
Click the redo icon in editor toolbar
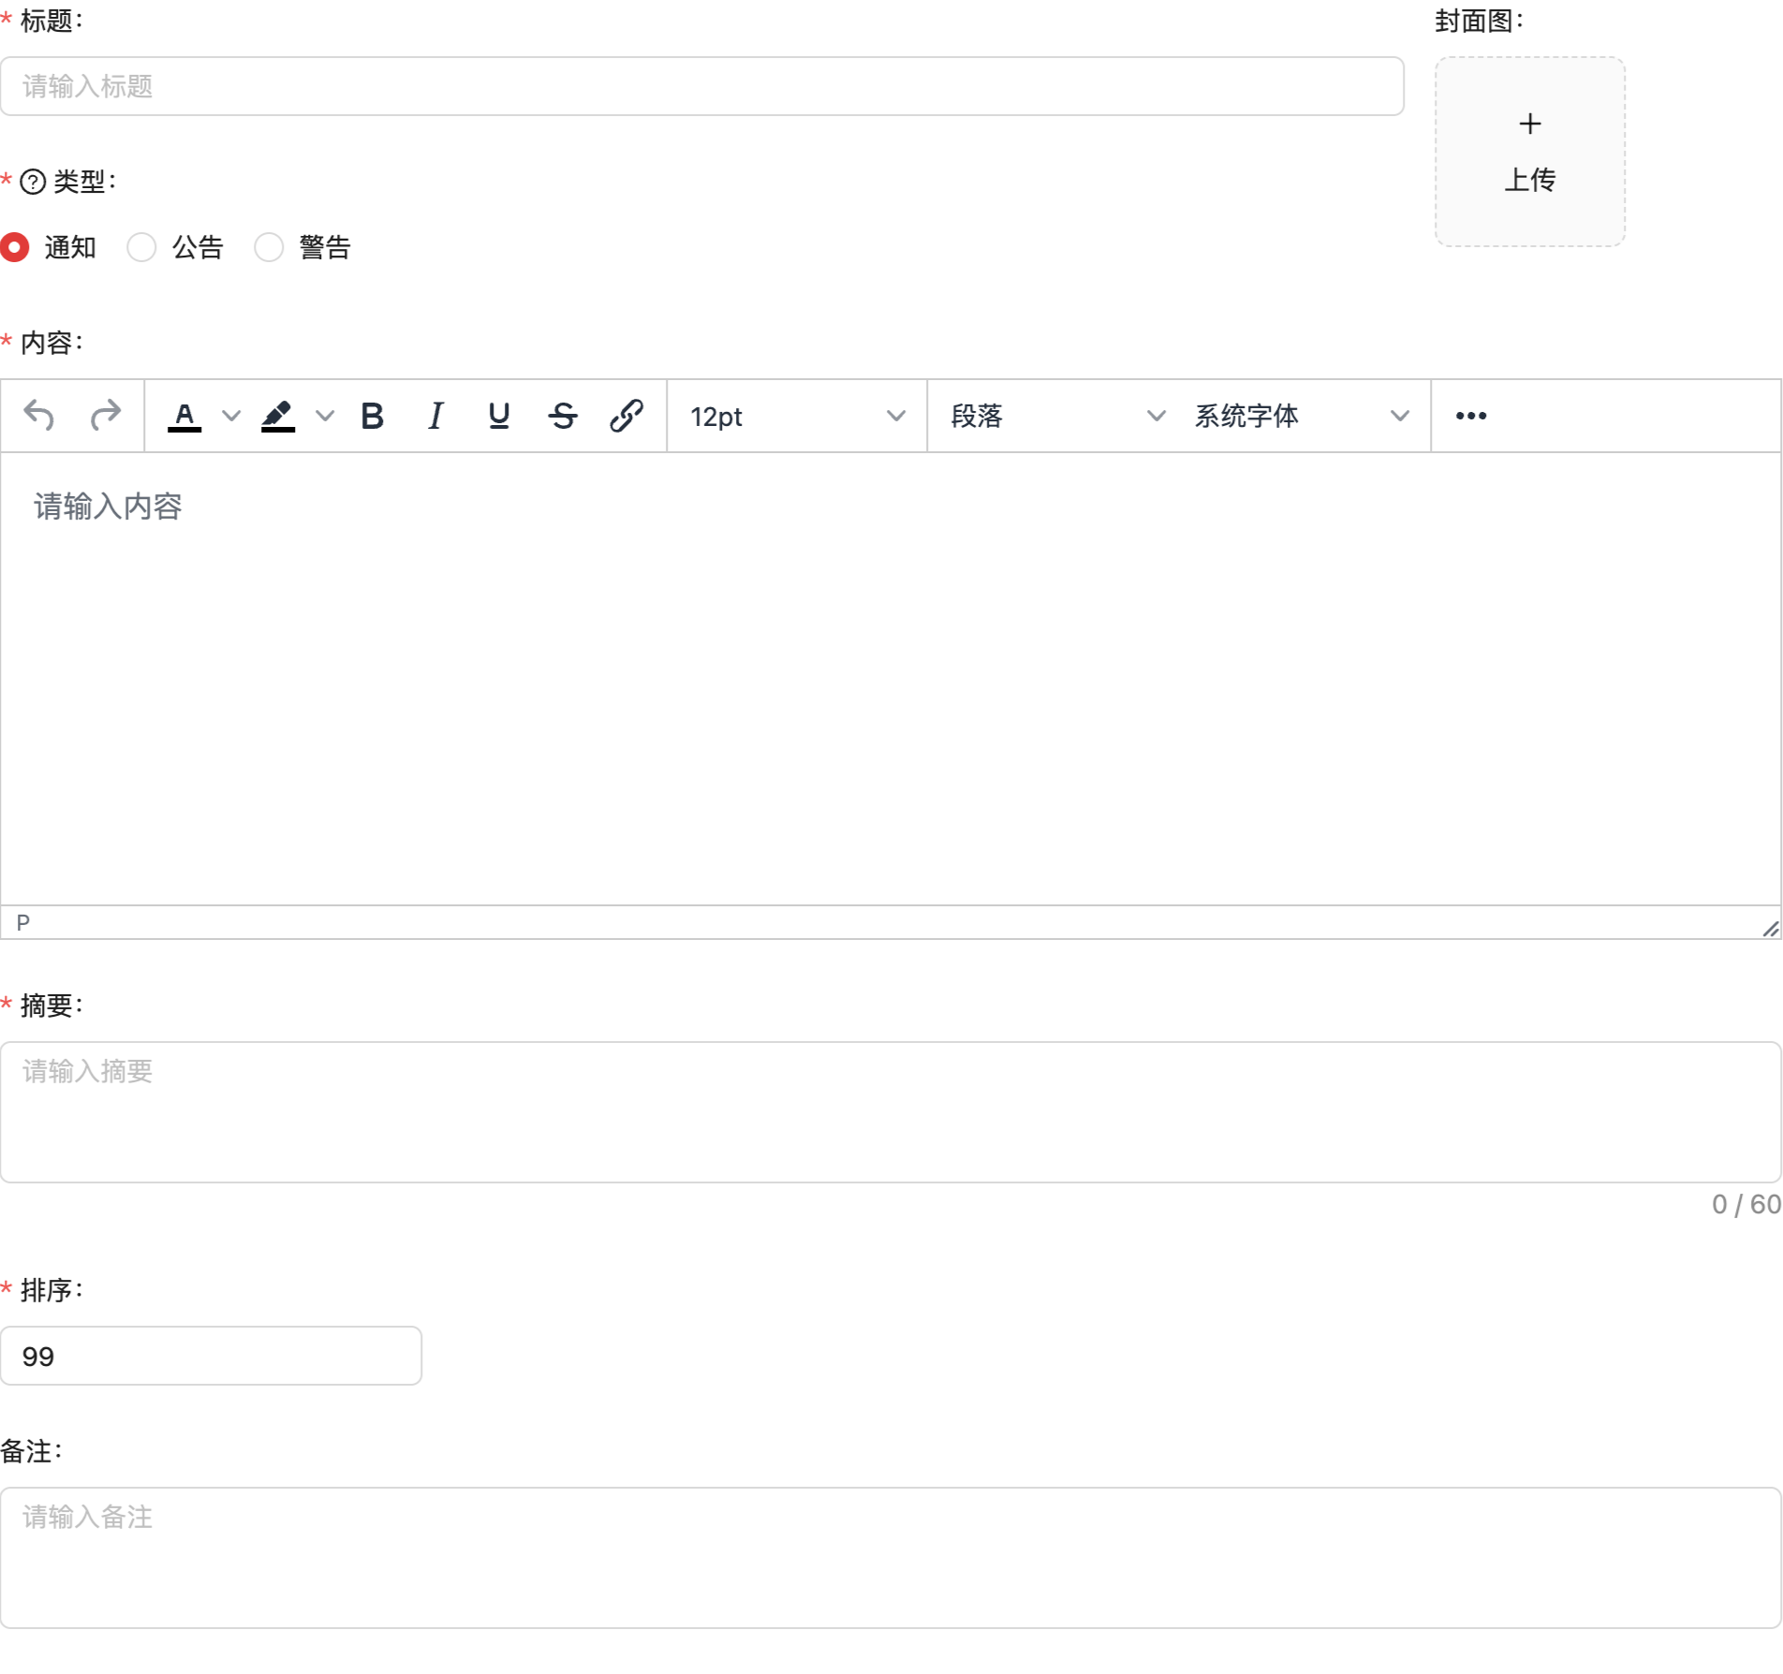(105, 416)
